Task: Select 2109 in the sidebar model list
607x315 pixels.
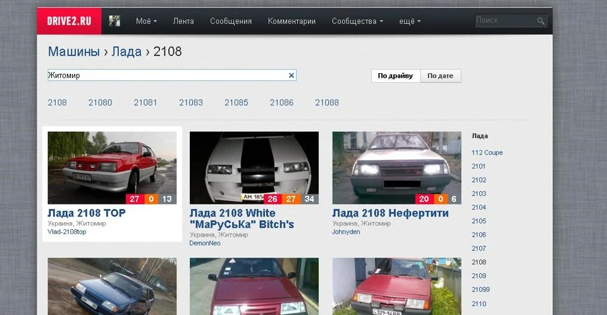Action: pos(479,276)
